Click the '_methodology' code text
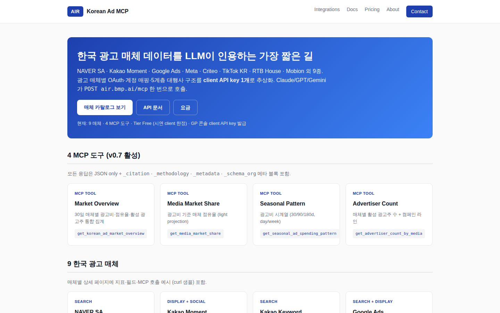The width and height of the screenshot is (500, 313). coord(172,174)
